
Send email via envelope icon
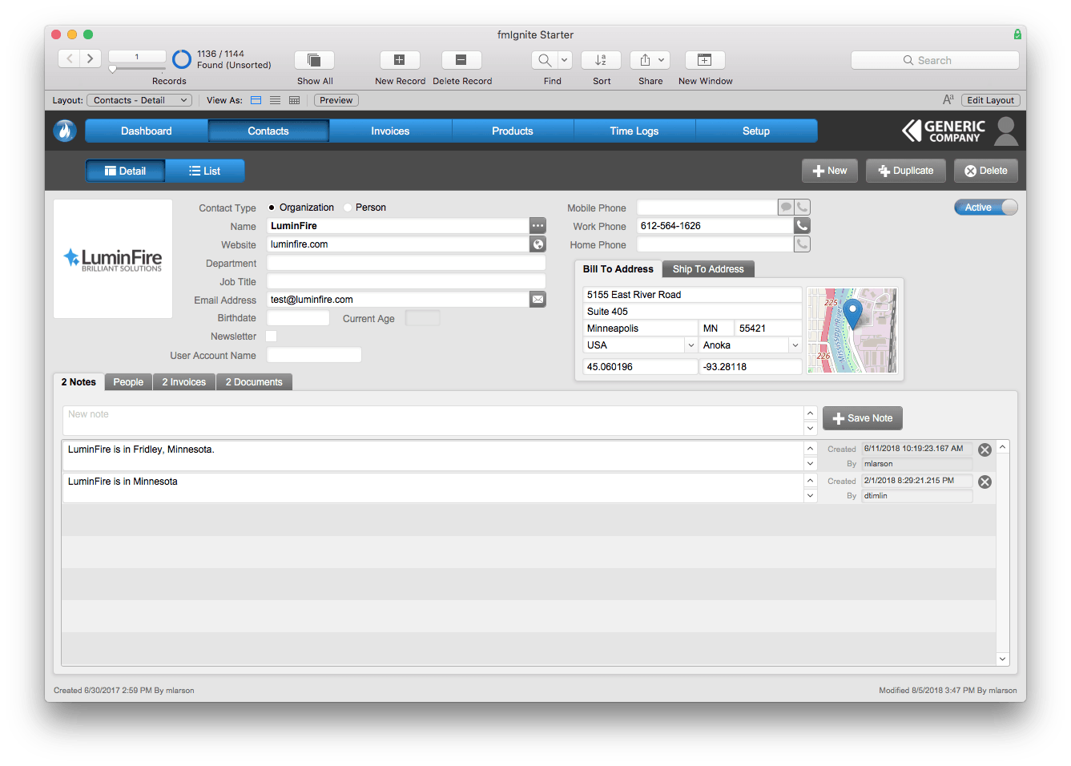coord(538,300)
